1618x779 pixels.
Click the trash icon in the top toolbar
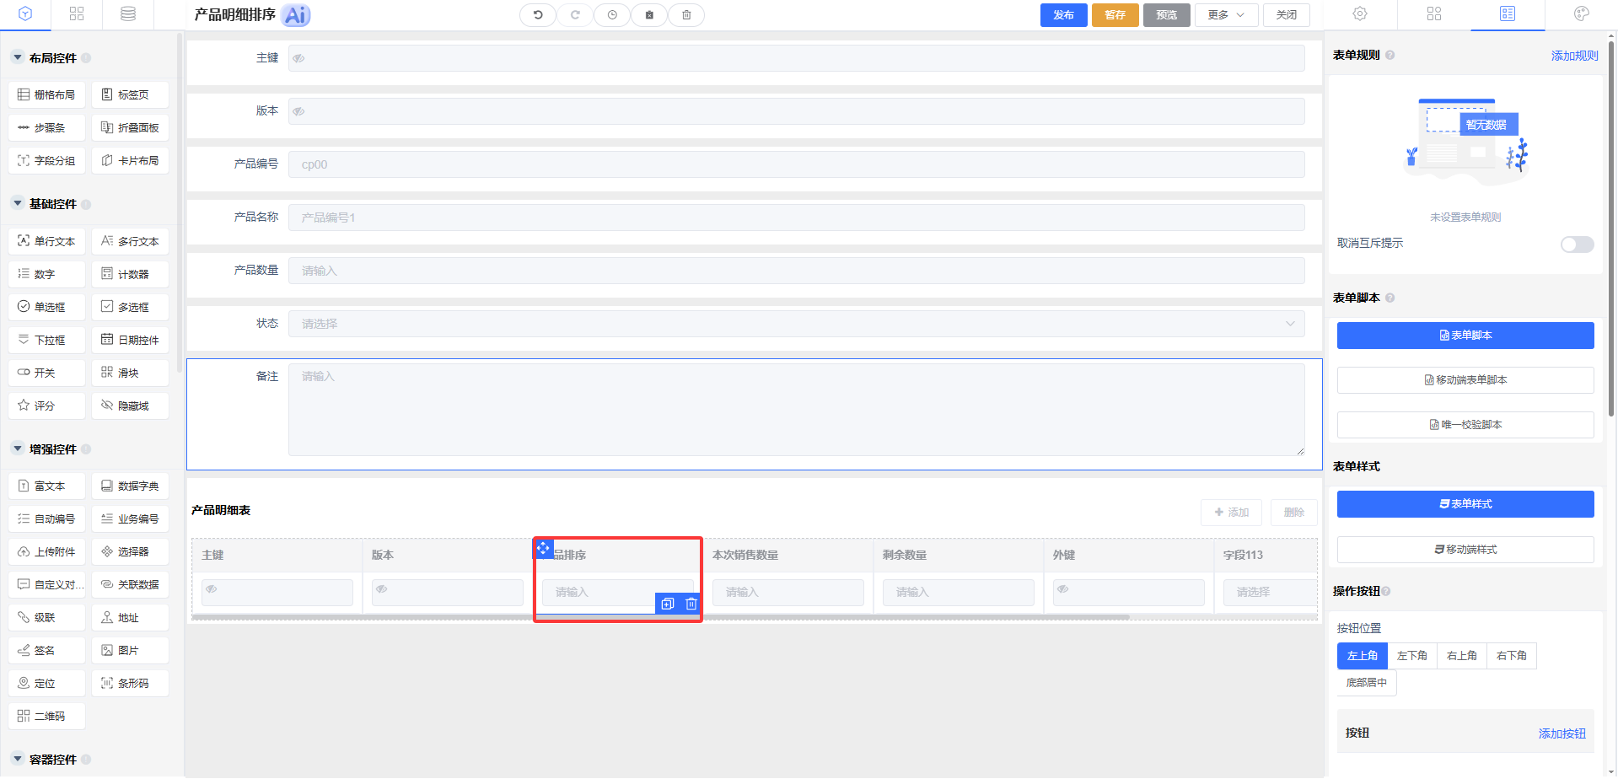coord(686,15)
